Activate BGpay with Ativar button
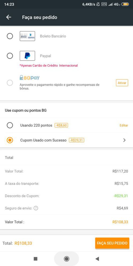This screenshot has height=266, width=133. tap(122, 83)
